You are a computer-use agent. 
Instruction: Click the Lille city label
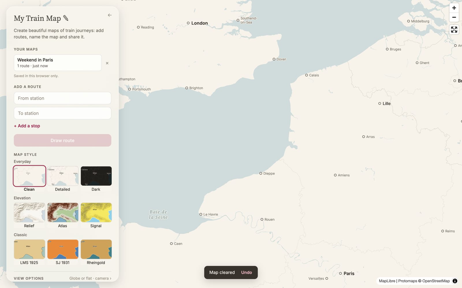pos(386,103)
